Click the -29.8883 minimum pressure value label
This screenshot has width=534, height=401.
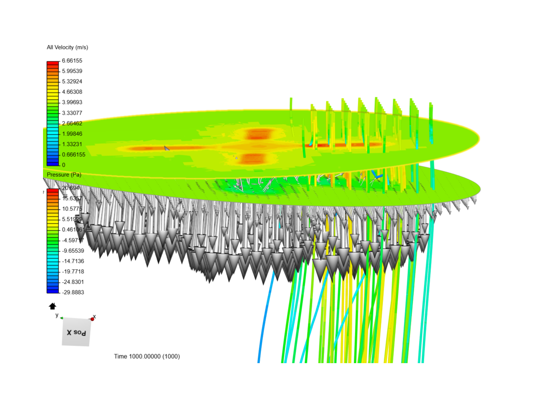[72, 293]
